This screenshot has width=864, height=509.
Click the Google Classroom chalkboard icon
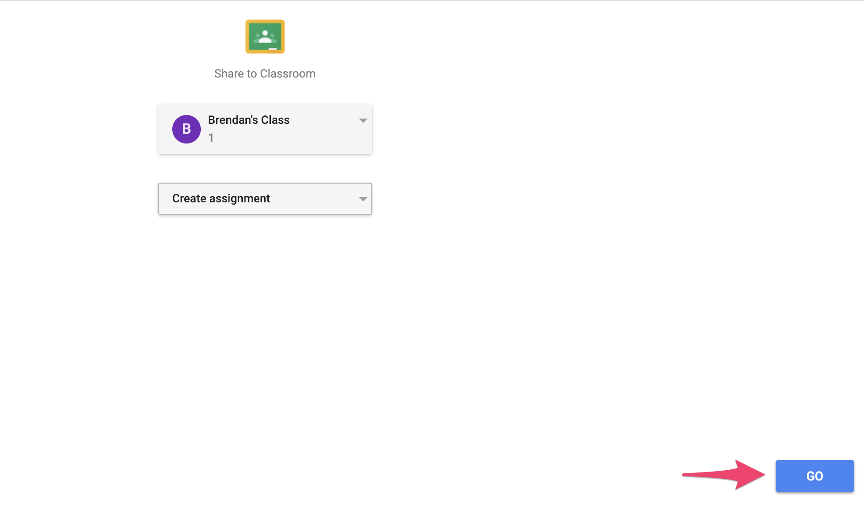tap(265, 37)
